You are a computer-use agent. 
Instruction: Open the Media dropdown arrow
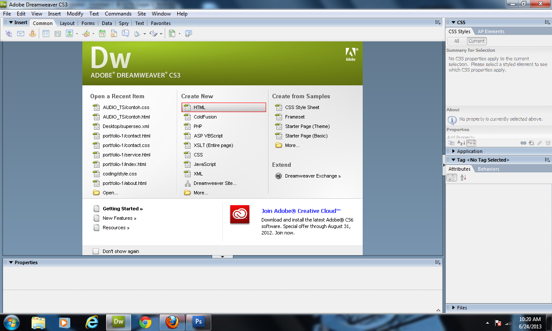click(94, 34)
